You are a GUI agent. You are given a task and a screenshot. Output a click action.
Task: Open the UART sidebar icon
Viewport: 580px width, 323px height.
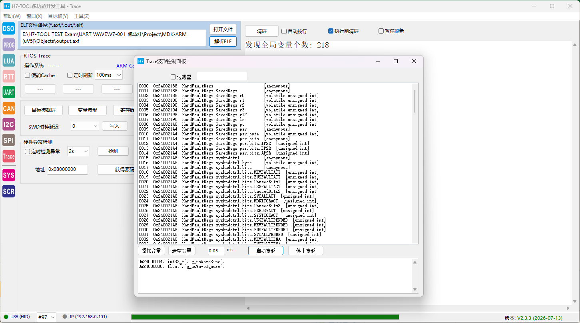click(x=9, y=92)
